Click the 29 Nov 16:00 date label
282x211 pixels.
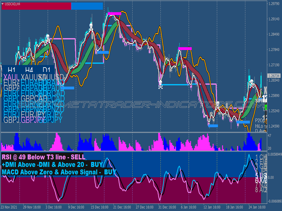(32, 207)
